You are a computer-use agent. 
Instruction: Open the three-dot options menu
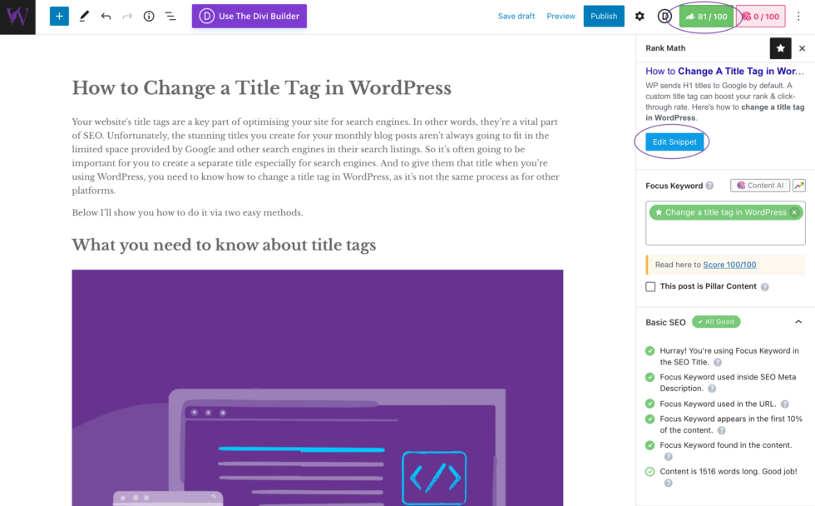(798, 15)
